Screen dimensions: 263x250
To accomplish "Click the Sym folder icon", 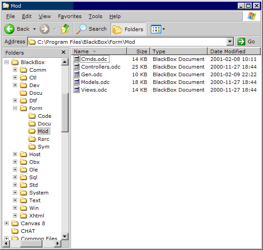I will pyautogui.click(x=32, y=147).
